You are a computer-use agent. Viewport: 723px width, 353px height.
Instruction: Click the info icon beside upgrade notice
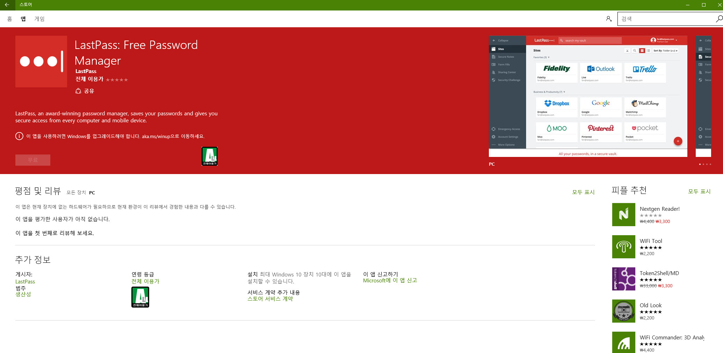click(x=19, y=136)
